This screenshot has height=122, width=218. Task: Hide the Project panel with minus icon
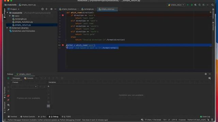55,9
